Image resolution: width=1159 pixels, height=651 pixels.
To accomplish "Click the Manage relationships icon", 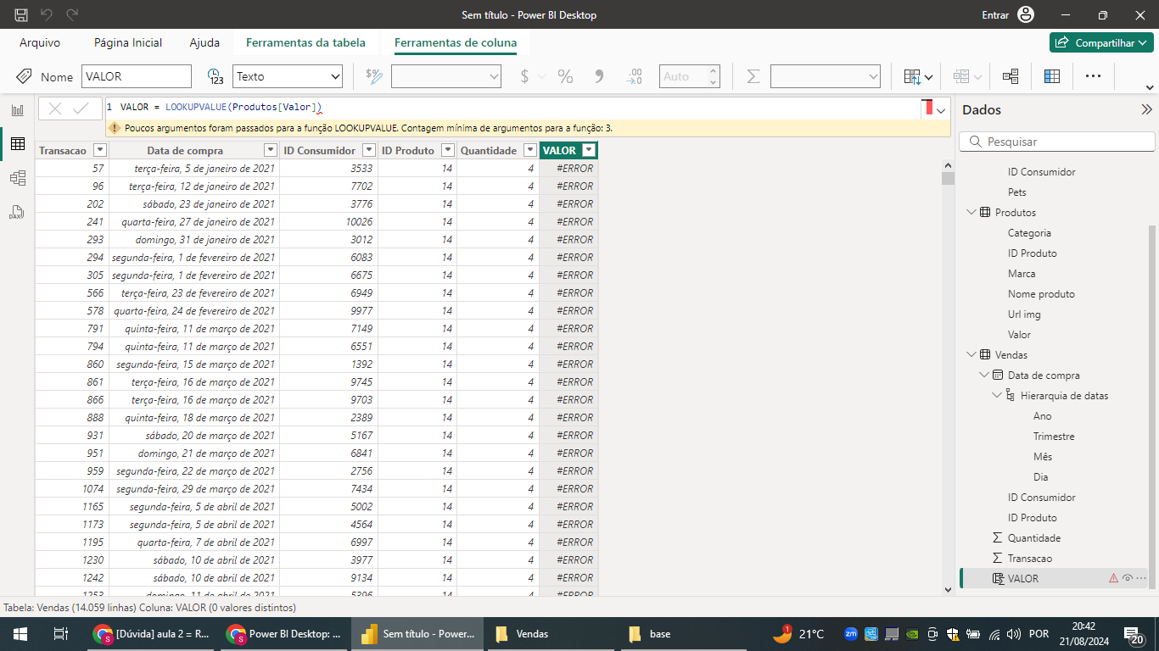I will [x=1011, y=76].
